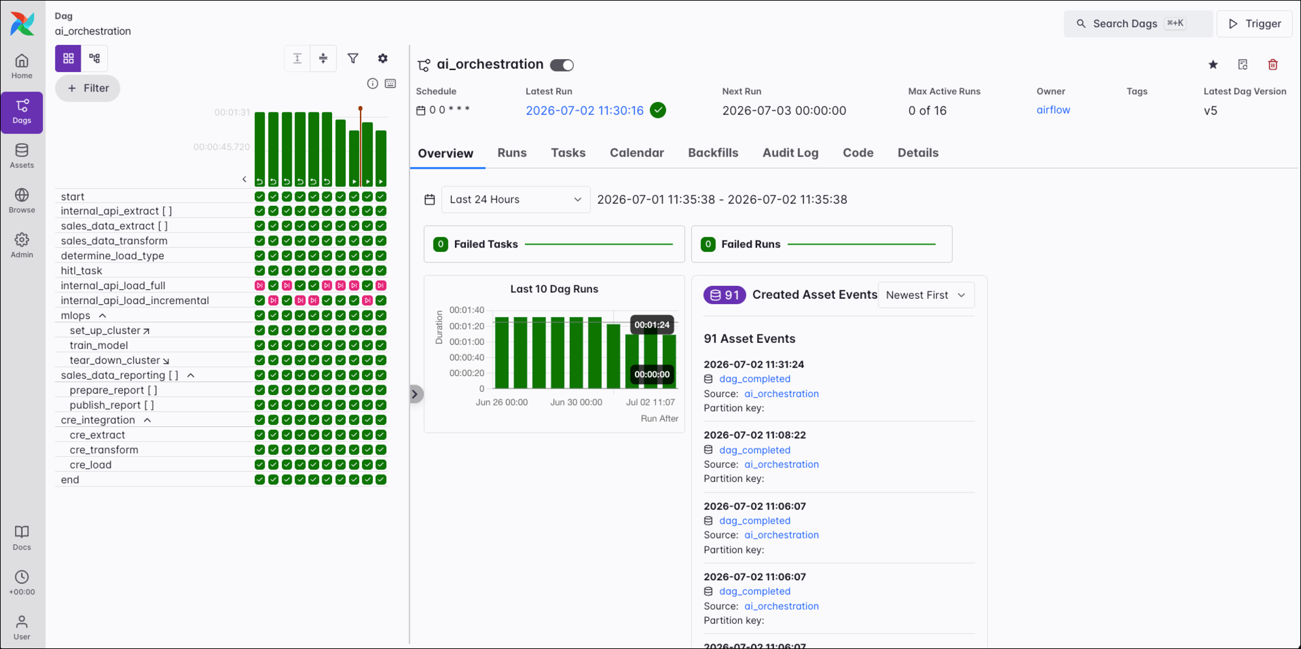Open Admin sidebar menu
This screenshot has width=1301, height=649.
[x=22, y=246]
